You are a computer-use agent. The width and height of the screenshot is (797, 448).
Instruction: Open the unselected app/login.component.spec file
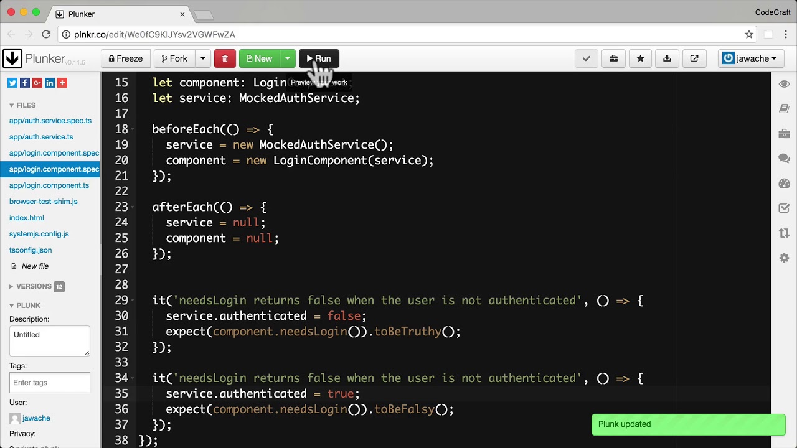pyautogui.click(x=54, y=153)
